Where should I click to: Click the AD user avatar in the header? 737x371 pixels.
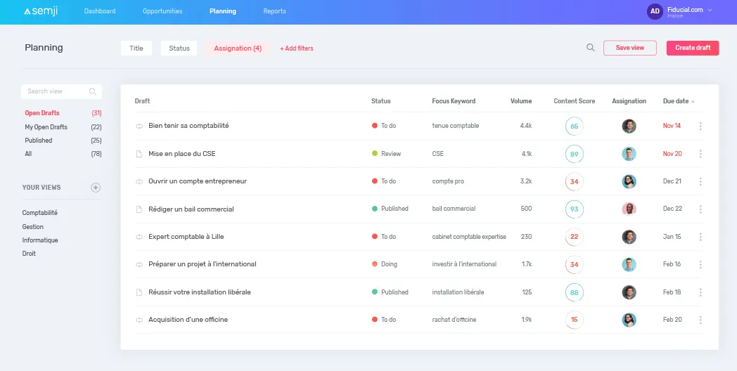[x=655, y=11]
